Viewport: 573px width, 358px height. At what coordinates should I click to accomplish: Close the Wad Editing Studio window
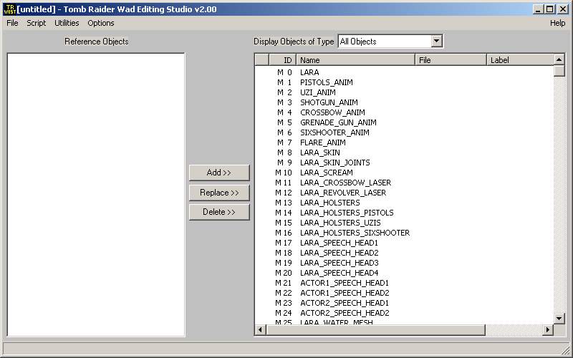point(563,9)
